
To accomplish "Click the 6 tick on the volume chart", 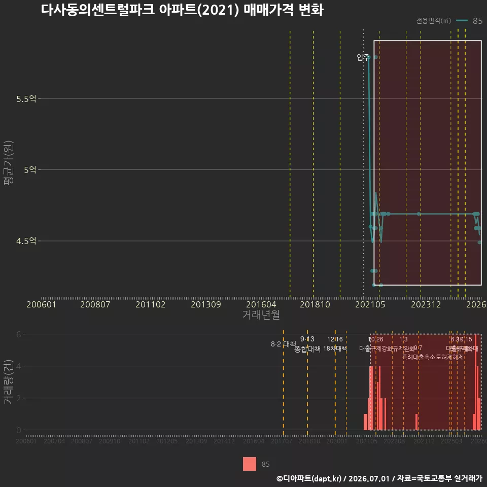I will [x=19, y=334].
